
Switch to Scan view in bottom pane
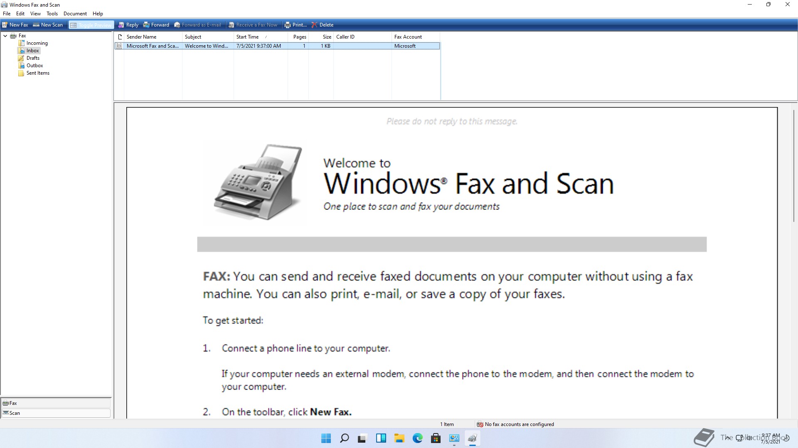[56, 413]
